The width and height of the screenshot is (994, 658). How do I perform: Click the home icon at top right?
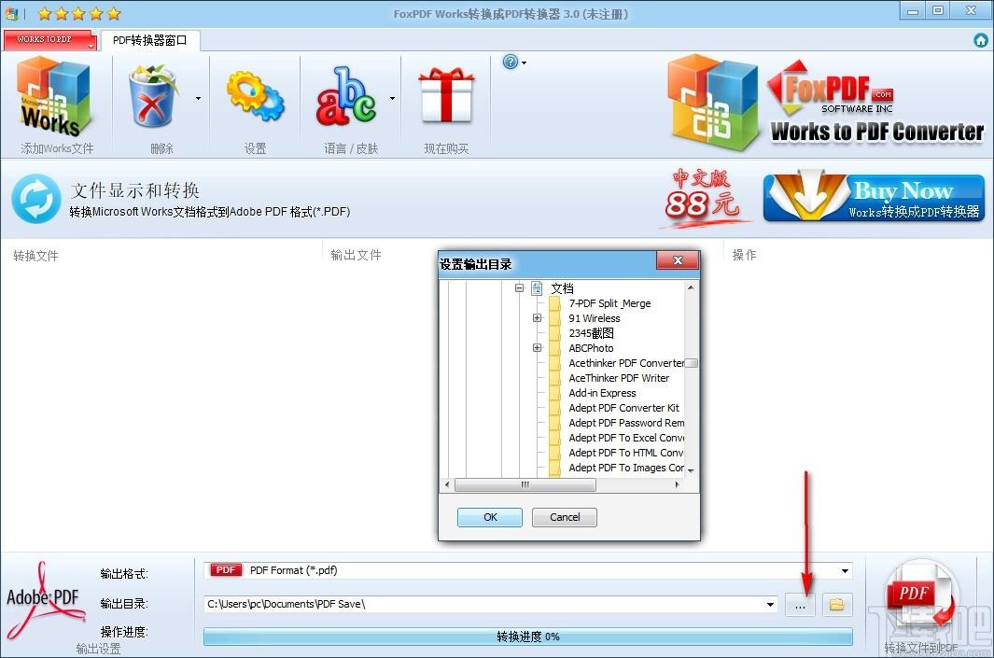click(981, 40)
